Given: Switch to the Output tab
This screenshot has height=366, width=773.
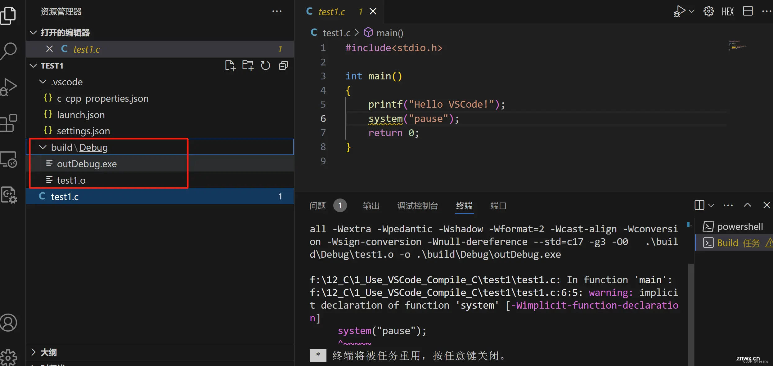Looking at the screenshot, I should (x=371, y=206).
